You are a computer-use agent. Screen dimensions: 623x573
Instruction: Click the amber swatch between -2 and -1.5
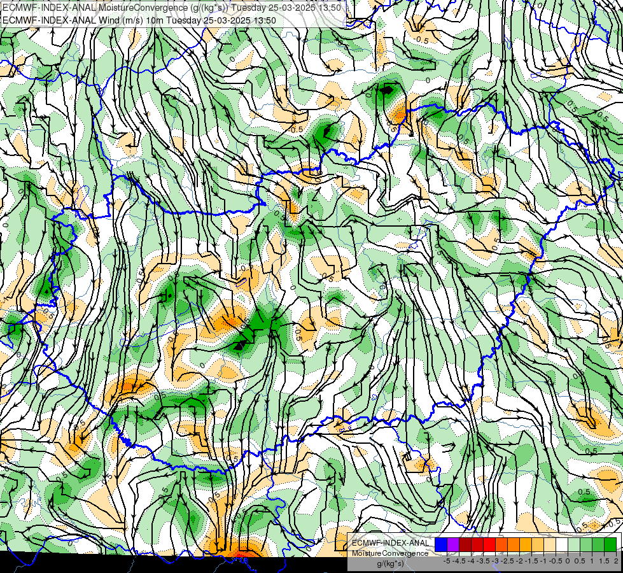[x=526, y=544]
